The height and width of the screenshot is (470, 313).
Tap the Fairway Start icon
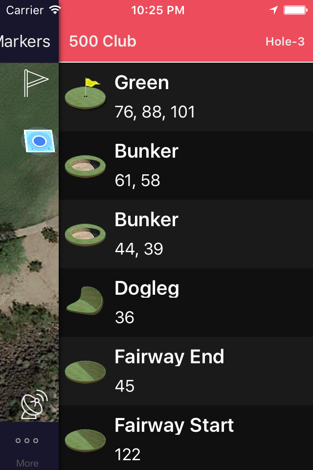pos(86,440)
